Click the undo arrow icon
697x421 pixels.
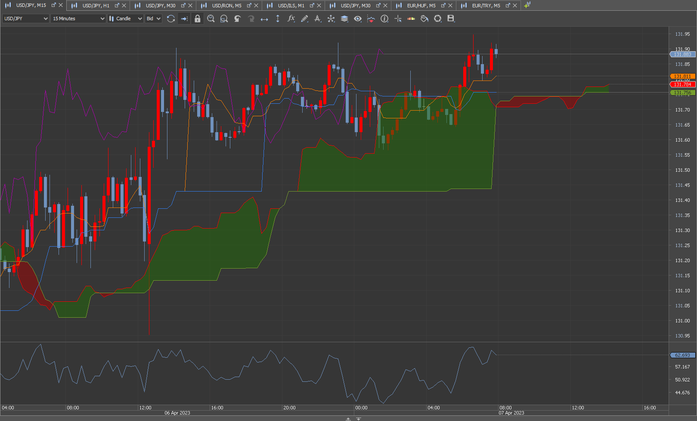click(237, 19)
